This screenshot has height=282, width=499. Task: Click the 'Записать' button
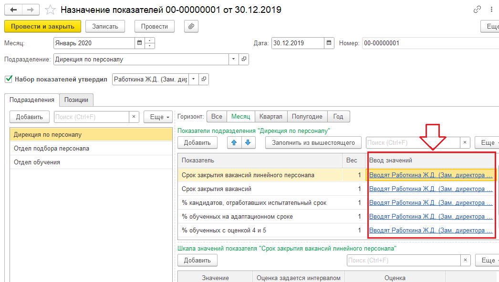coord(105,26)
